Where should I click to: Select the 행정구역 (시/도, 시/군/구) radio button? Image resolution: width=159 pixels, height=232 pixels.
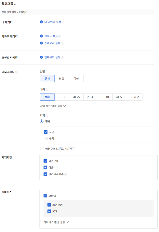point(42,149)
